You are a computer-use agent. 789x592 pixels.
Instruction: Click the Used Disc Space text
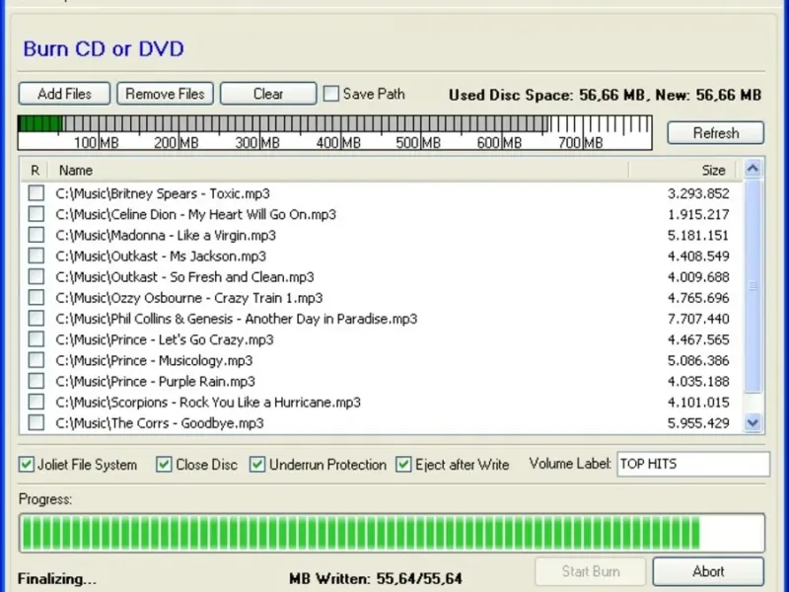click(x=605, y=95)
